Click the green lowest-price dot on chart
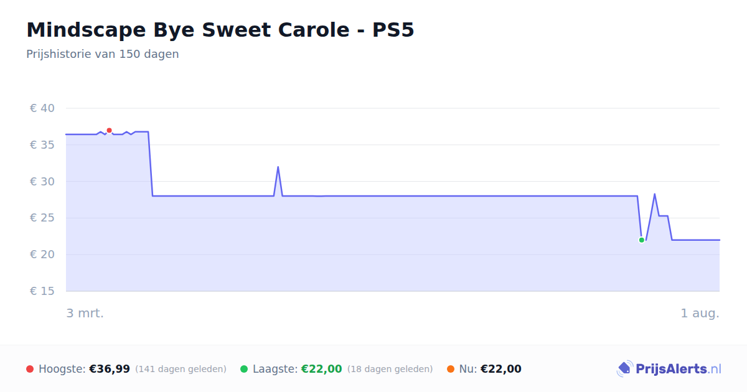Image resolution: width=747 pixels, height=392 pixels. (x=642, y=240)
